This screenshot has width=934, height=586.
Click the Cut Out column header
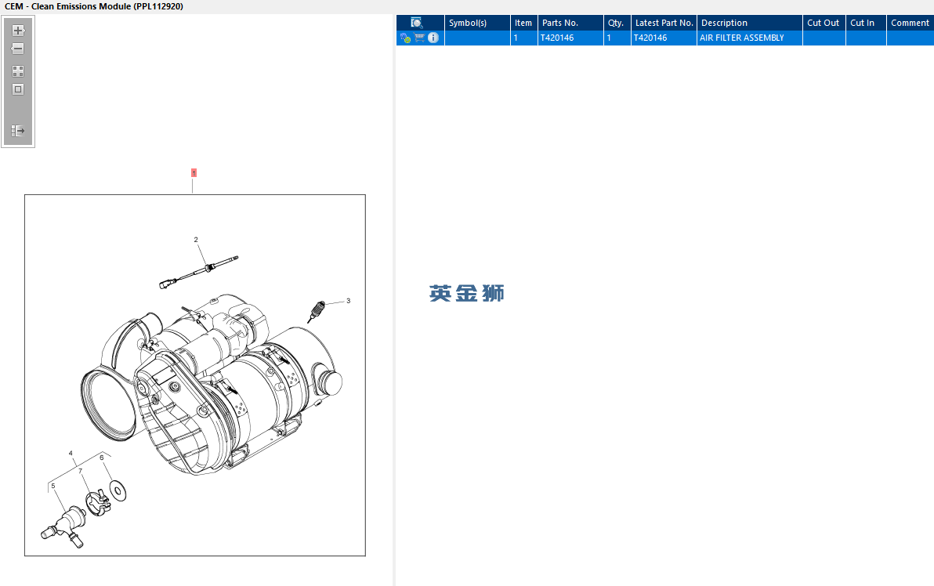coord(824,23)
